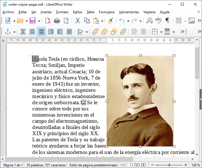Set wrap to Parallel
This screenshot has height=168, width=202.
(x=32, y=32)
